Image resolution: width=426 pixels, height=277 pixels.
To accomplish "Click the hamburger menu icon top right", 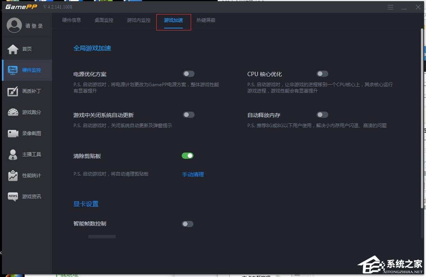I will 390,7.
